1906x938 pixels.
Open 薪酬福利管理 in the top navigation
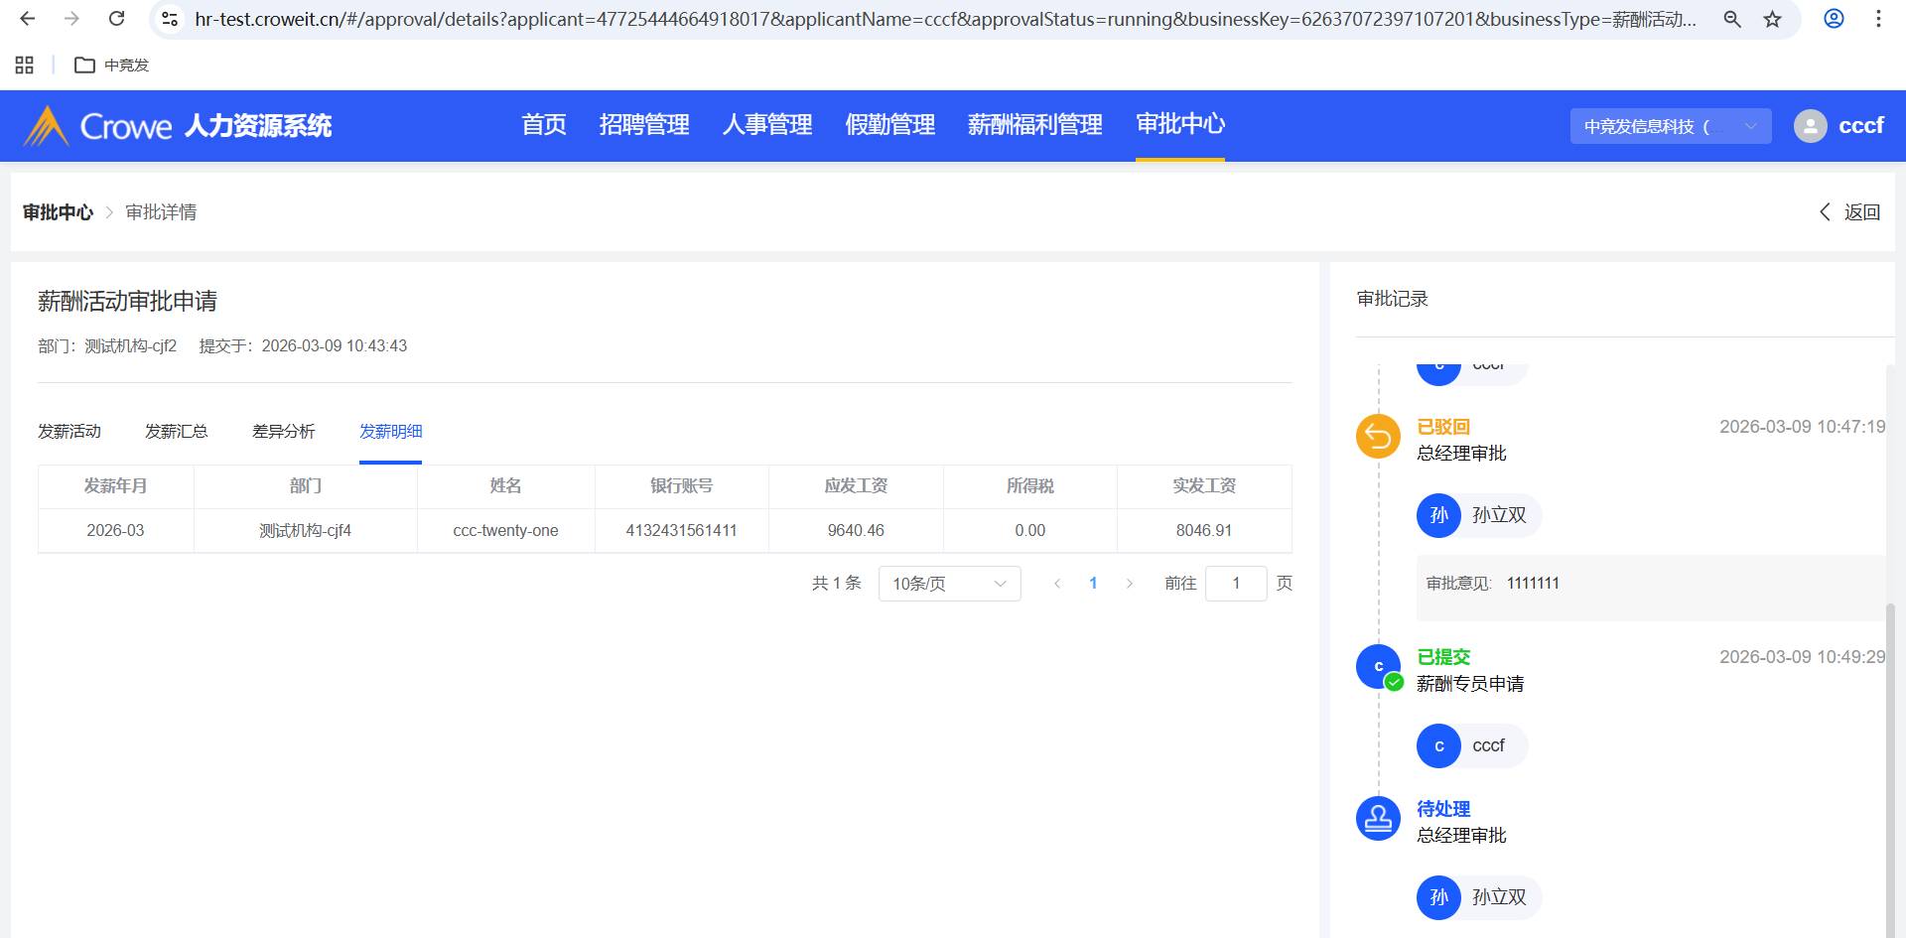point(1034,125)
